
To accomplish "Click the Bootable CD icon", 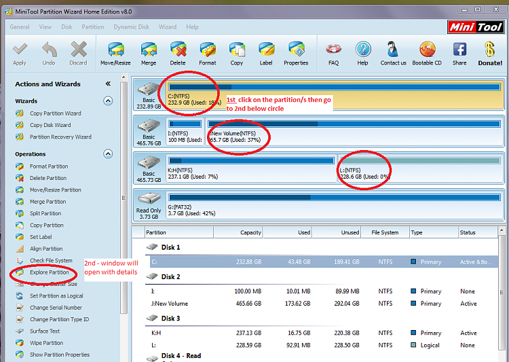I will [427, 50].
